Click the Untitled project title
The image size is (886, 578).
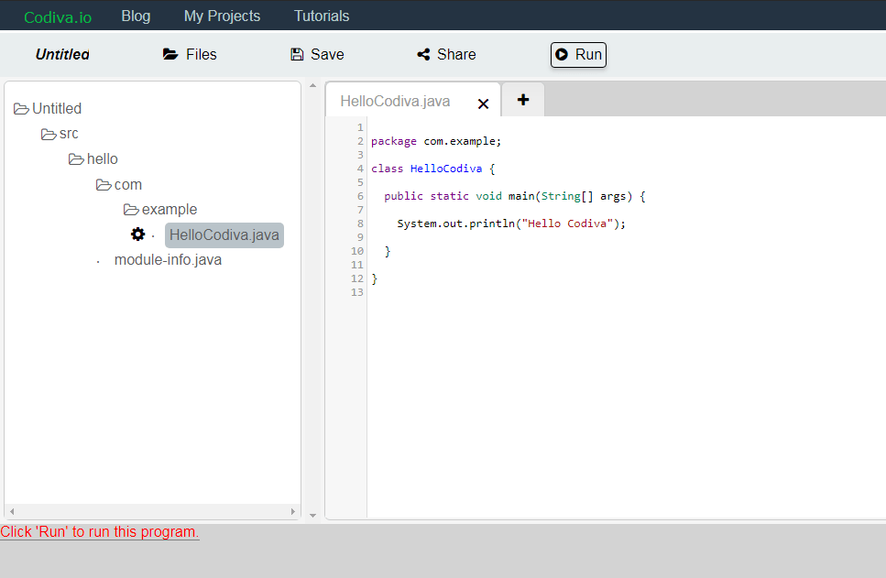click(x=62, y=54)
